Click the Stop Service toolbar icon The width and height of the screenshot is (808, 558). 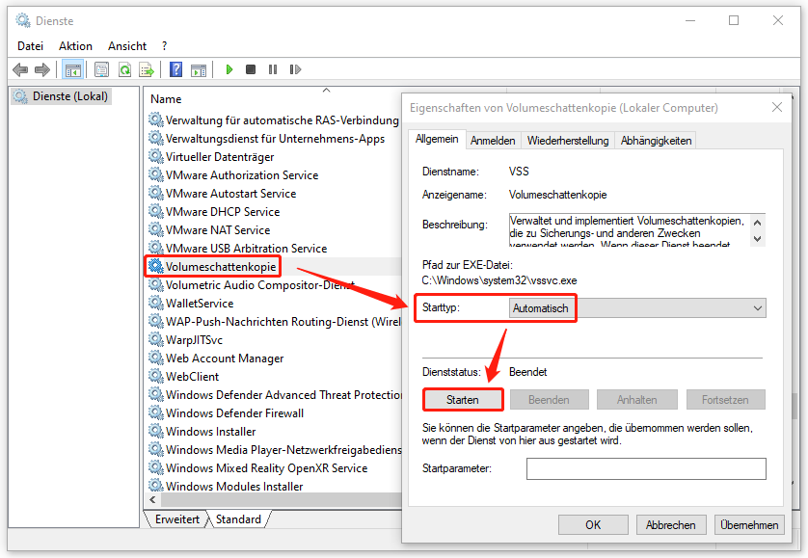tap(252, 68)
